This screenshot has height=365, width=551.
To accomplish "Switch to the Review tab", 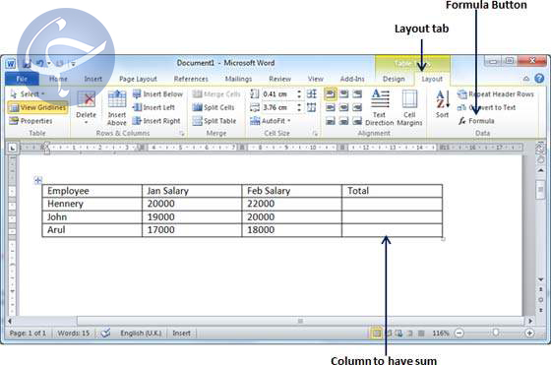I will click(x=280, y=79).
